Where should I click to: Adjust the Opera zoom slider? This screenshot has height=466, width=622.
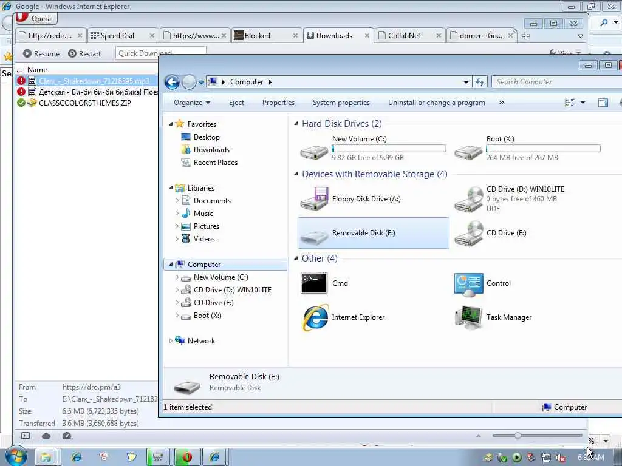tap(518, 436)
